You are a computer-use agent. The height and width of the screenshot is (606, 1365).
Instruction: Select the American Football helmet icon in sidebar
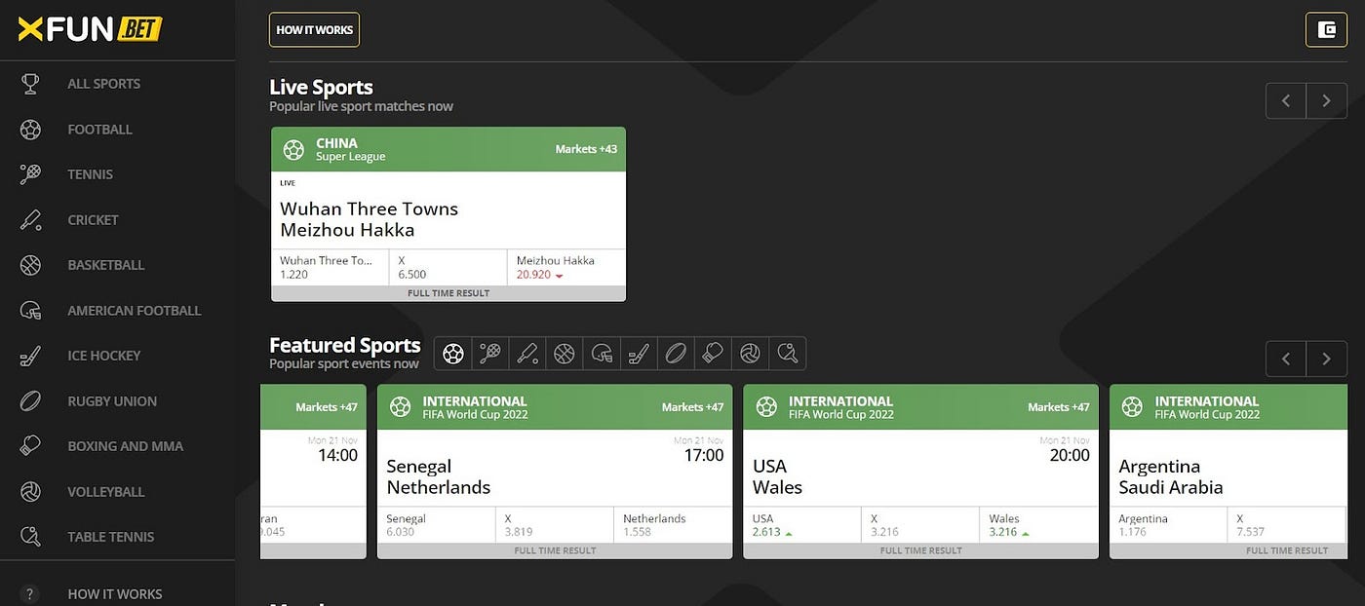(x=30, y=310)
